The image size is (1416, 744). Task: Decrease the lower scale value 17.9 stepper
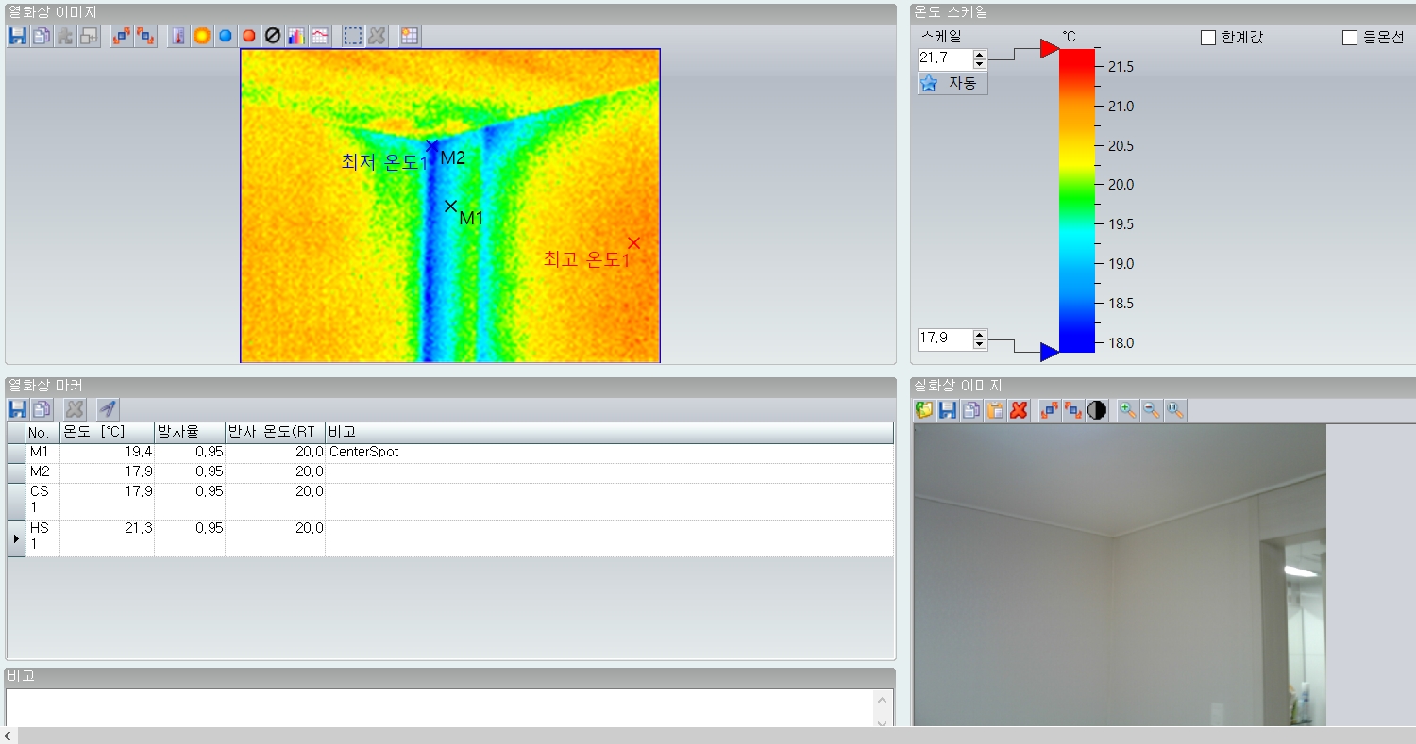point(980,344)
